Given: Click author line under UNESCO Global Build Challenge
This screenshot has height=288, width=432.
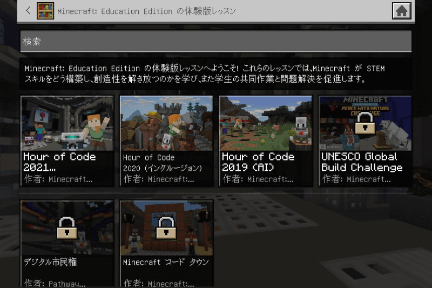Looking at the screenshot, I should [x=356, y=179].
